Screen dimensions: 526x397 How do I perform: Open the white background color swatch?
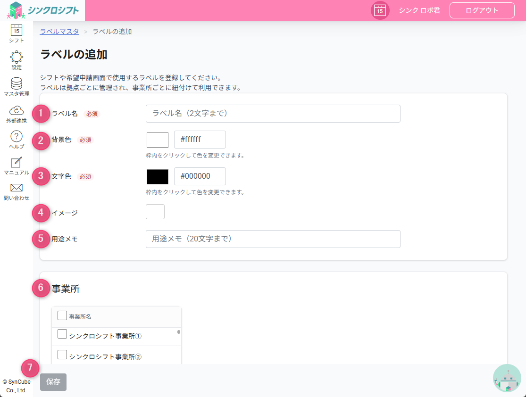click(158, 140)
